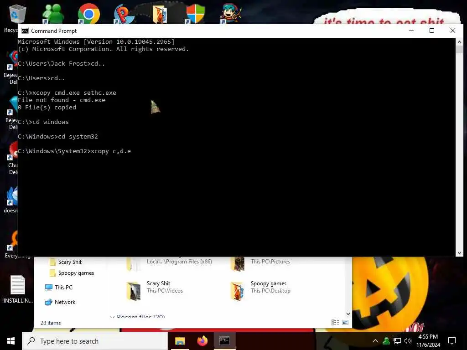
Task: Open File Explorer from the taskbar
Action: pyautogui.click(x=180, y=341)
